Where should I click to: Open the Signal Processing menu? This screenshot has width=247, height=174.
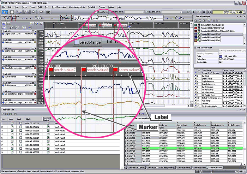[59, 7]
